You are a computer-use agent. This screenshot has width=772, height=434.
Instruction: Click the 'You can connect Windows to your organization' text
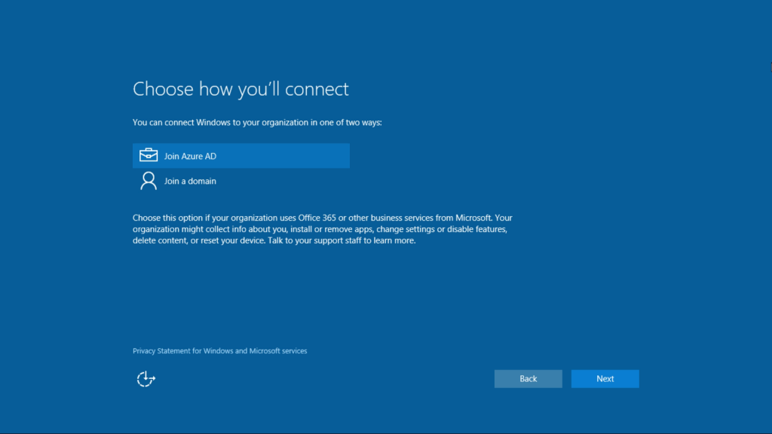[257, 123]
